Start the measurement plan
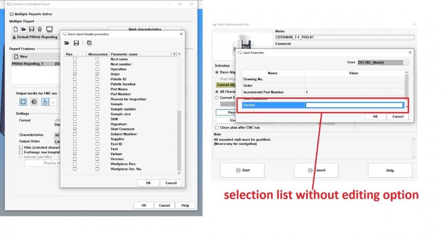Image resolution: width=442 pixels, height=235 pixels. [x=242, y=170]
